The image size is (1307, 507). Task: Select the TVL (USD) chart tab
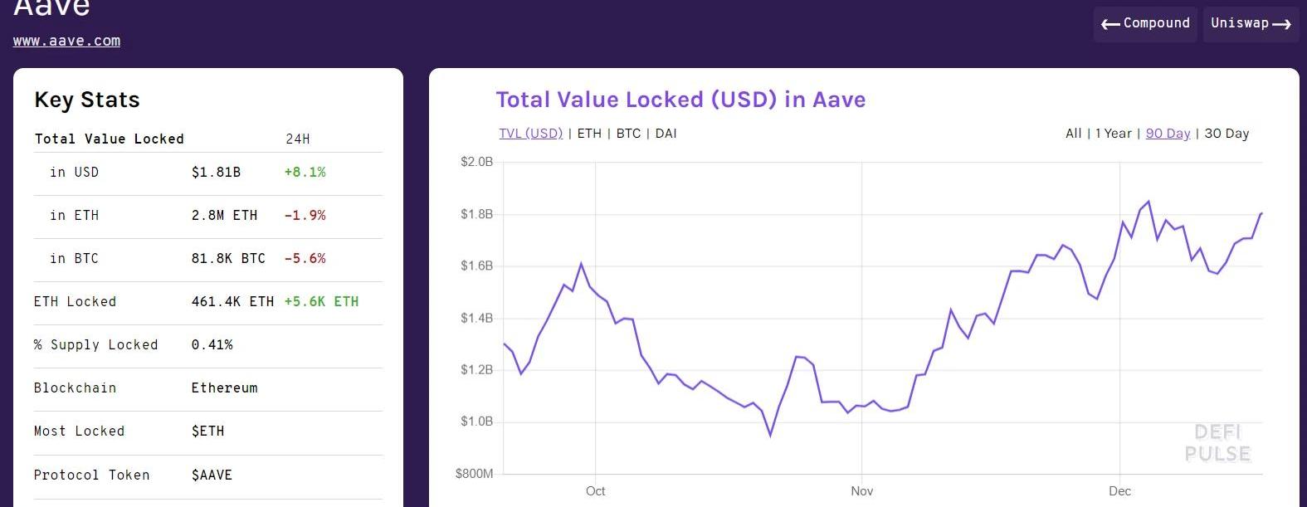pos(530,134)
